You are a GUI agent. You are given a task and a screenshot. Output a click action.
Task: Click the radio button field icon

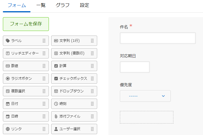pyautogui.click(x=8, y=79)
